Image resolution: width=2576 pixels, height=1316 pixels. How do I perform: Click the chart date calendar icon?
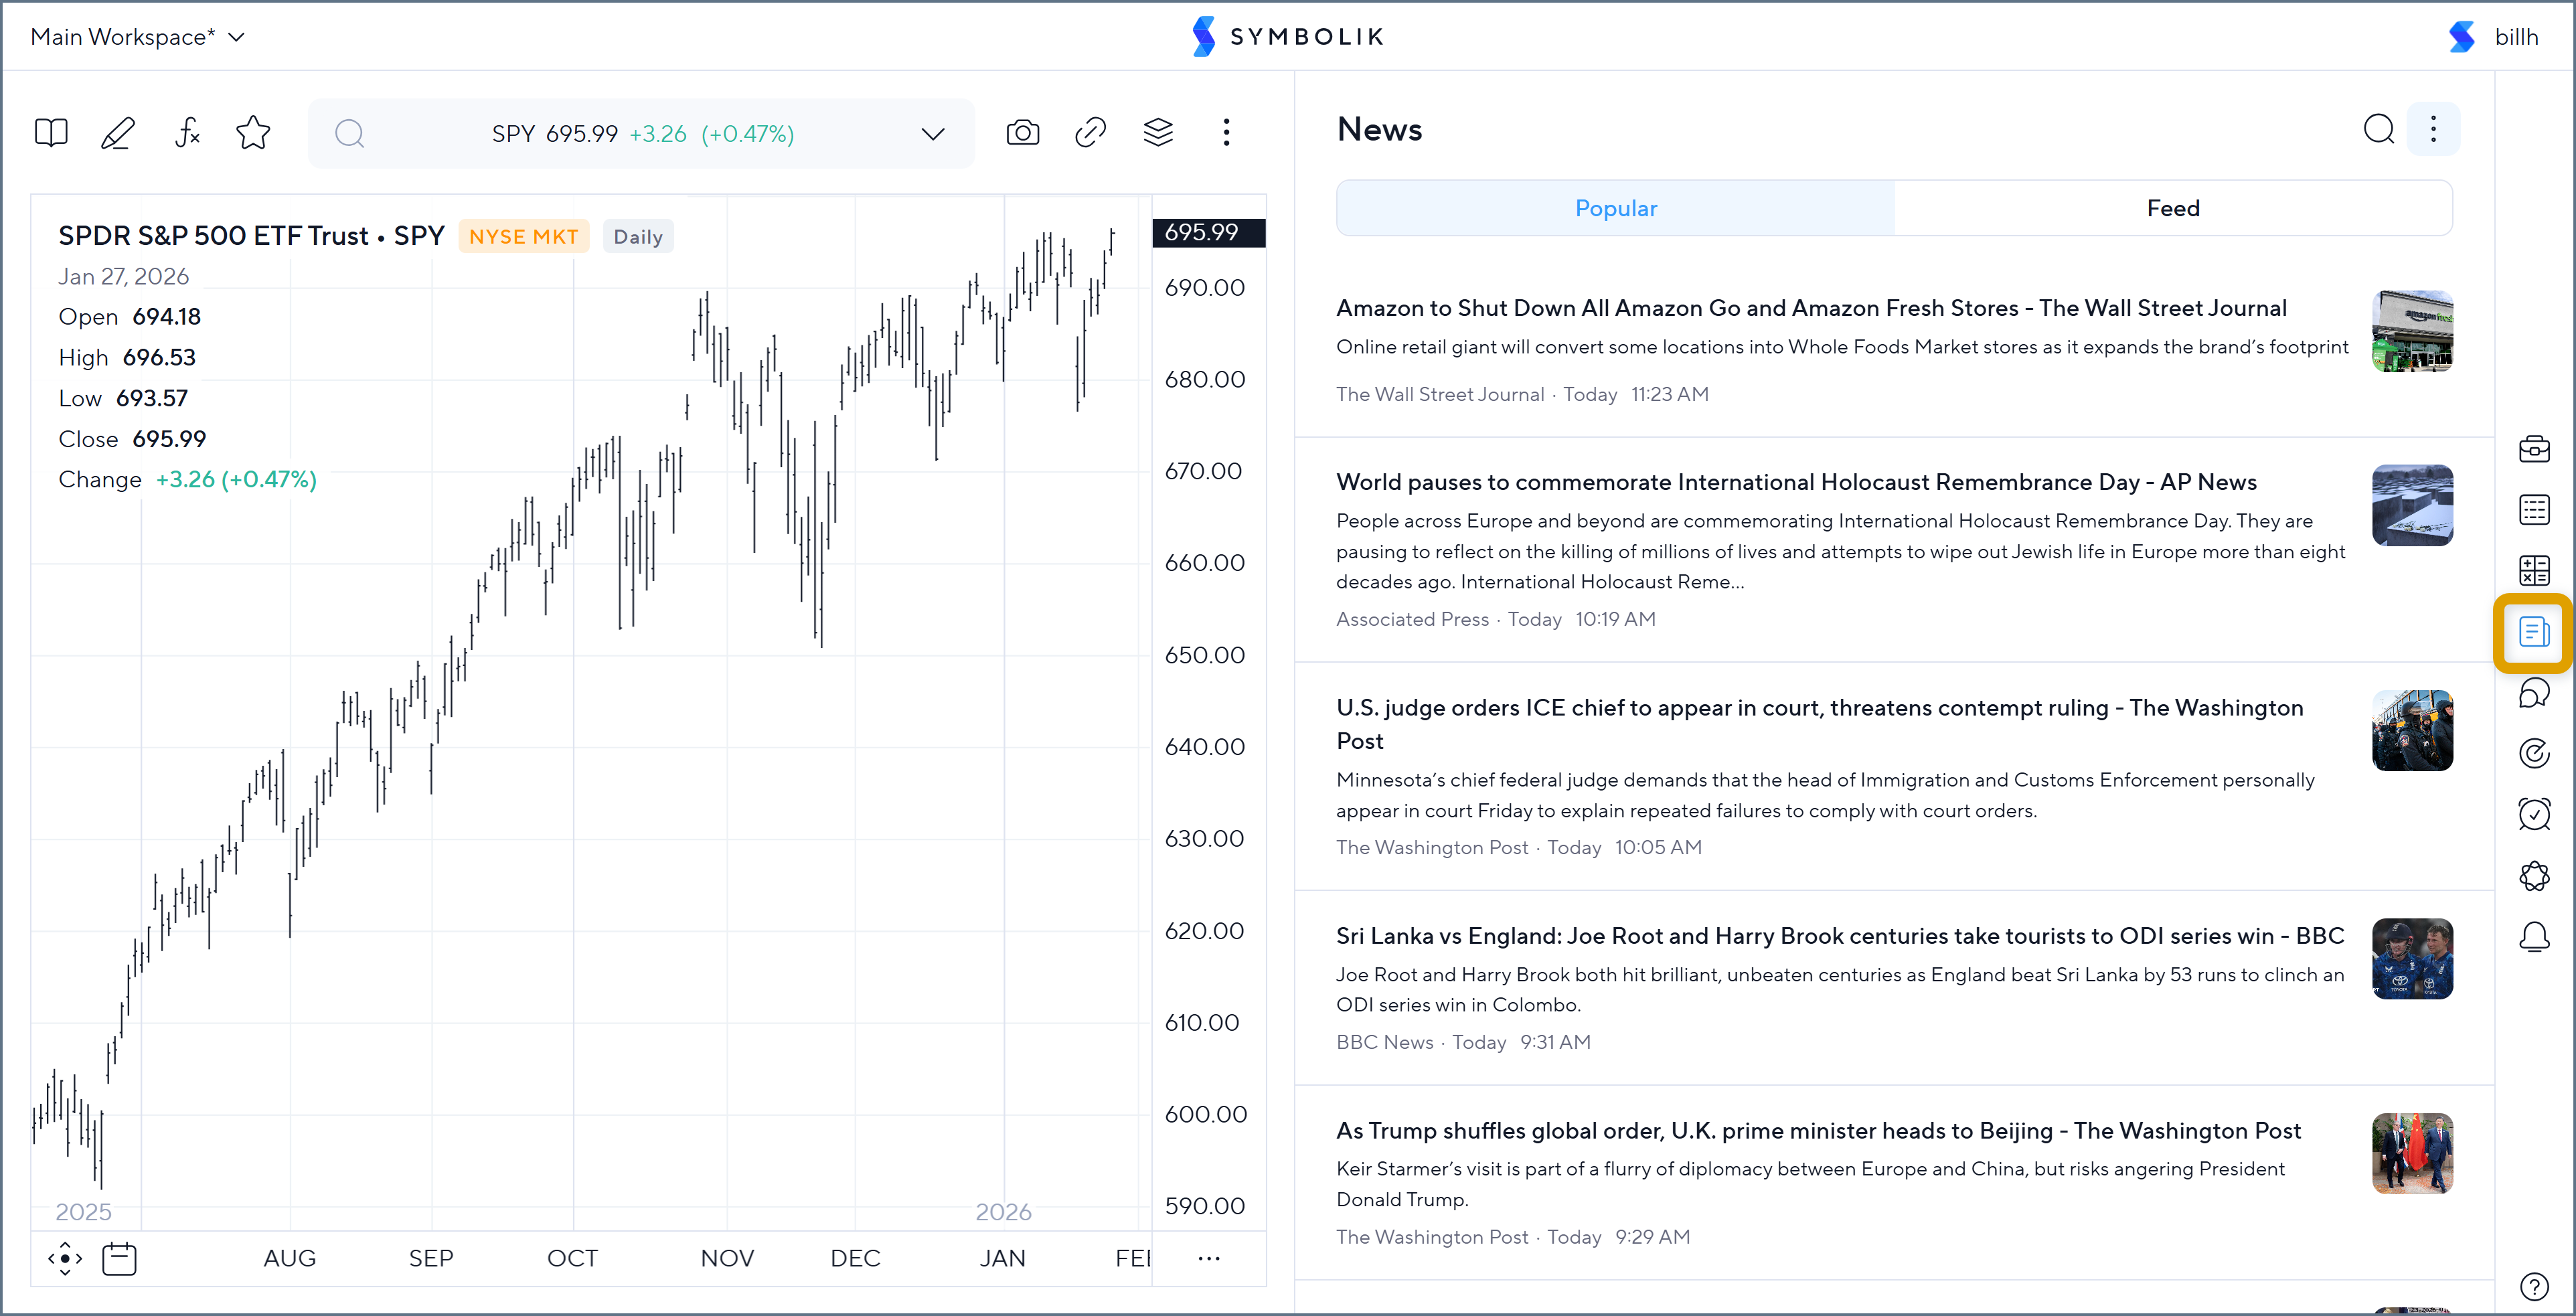(x=119, y=1258)
